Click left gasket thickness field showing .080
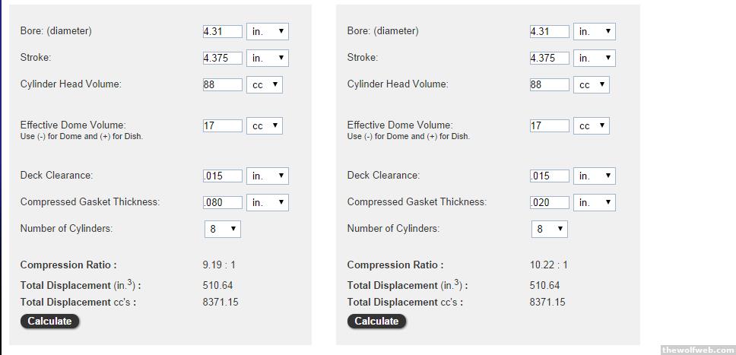Viewport: 736px width, 355px height. [223, 202]
